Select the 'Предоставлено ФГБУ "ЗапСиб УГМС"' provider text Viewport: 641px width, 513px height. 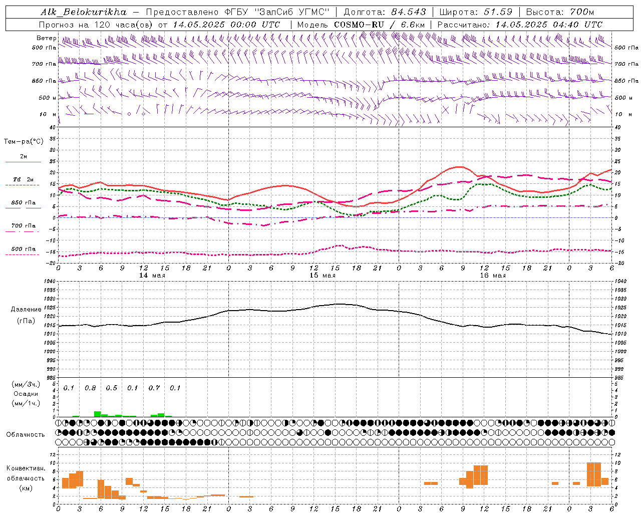238,12
